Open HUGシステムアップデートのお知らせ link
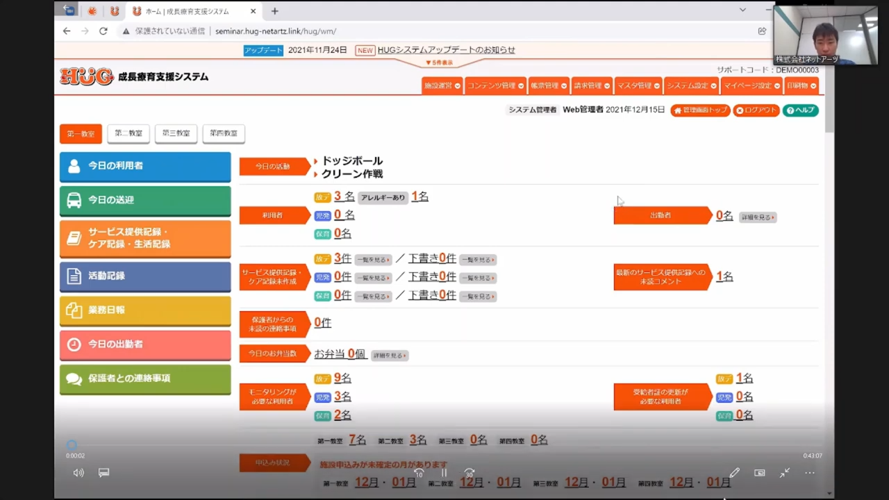The height and width of the screenshot is (500, 889). pyautogui.click(x=447, y=50)
